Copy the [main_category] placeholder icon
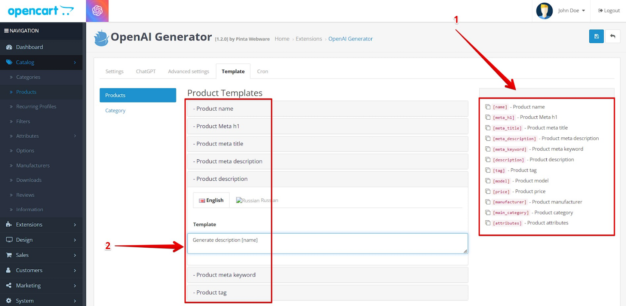The width and height of the screenshot is (626, 306). click(x=487, y=212)
